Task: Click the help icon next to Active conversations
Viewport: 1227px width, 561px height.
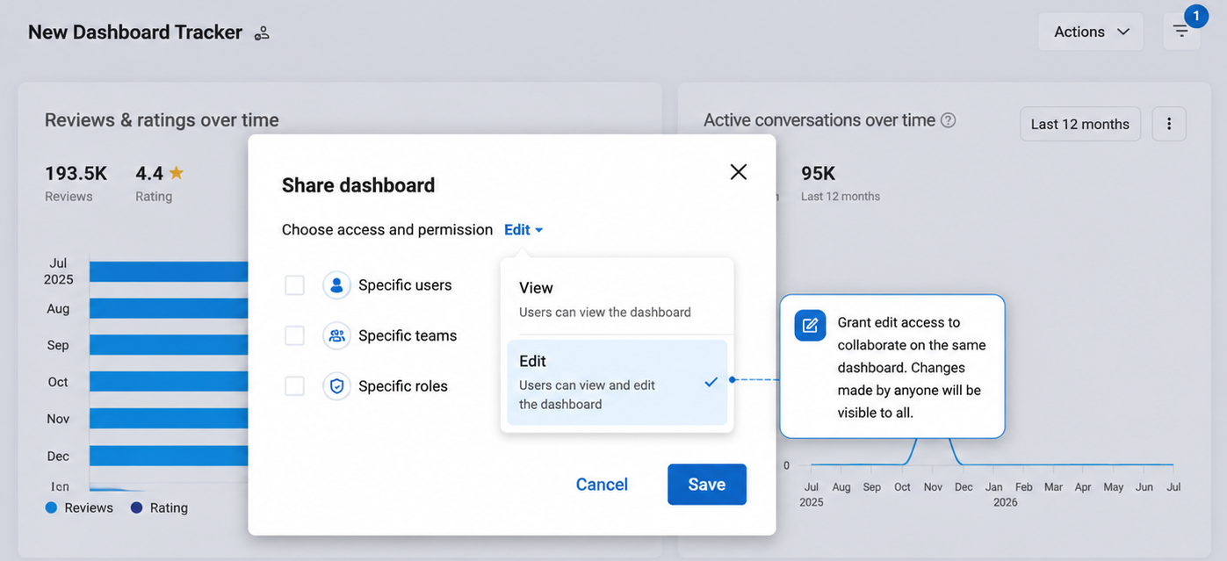Action: pos(949,120)
